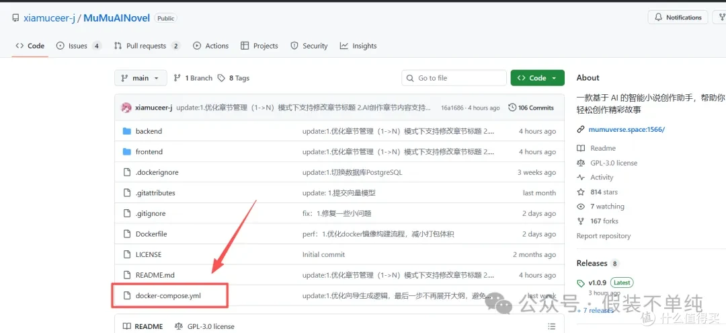
Task: Click file icon beside .gitignore
Action: [127, 213]
